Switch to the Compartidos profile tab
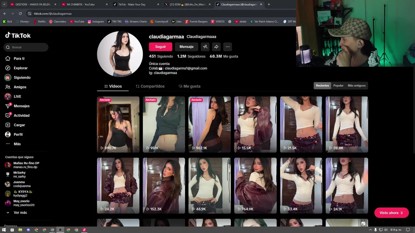 click(150, 86)
